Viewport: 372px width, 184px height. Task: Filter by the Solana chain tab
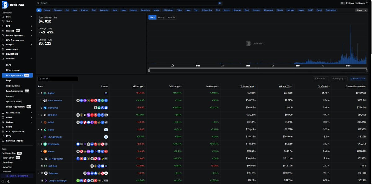click(47, 10)
